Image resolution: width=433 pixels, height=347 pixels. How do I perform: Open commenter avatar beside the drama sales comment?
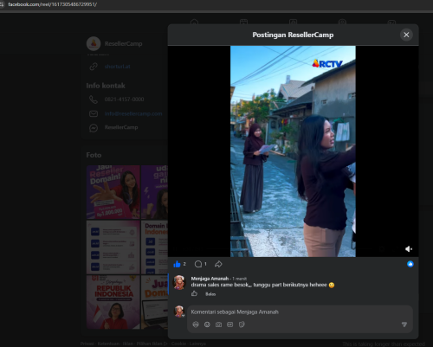click(179, 282)
